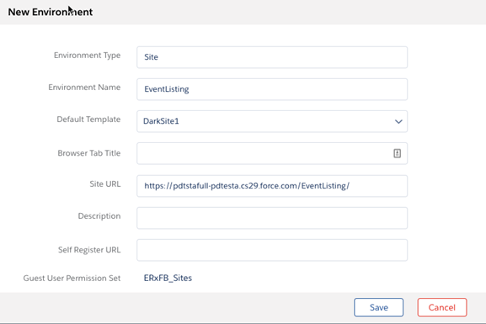The image size is (486, 324).
Task: Click the Environment Name label
Action: click(84, 88)
